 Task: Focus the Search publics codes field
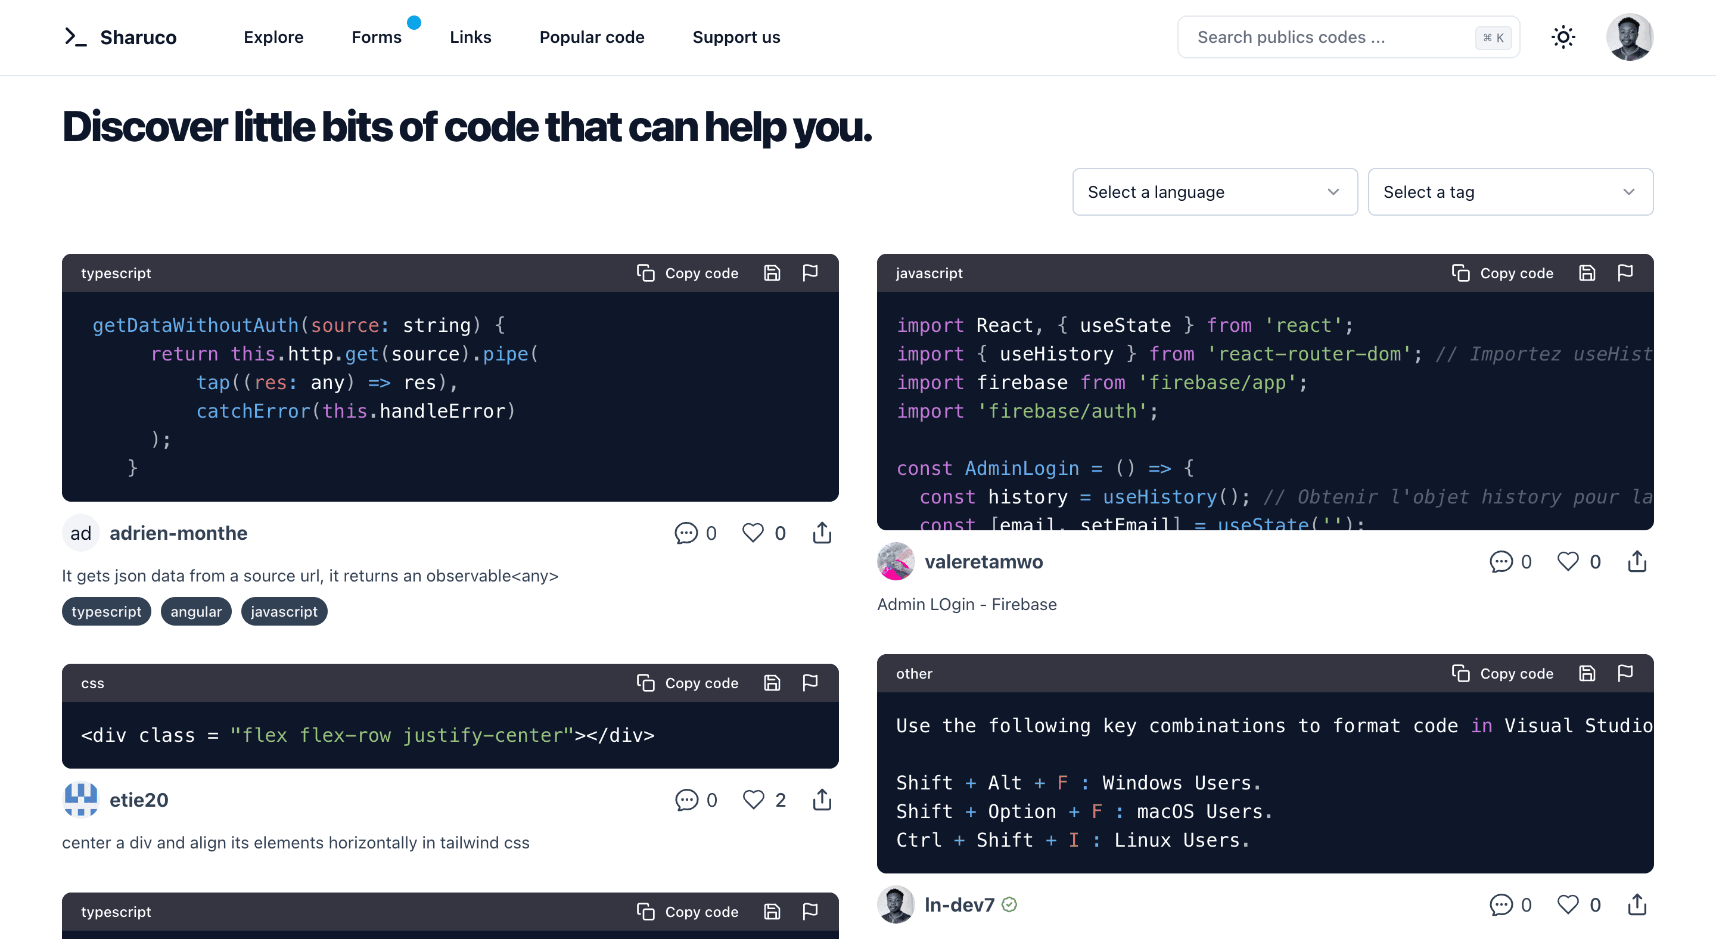(x=1326, y=38)
